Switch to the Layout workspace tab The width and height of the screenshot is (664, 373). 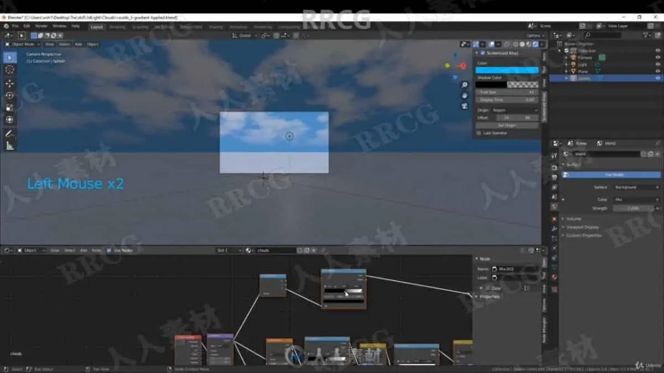point(97,26)
